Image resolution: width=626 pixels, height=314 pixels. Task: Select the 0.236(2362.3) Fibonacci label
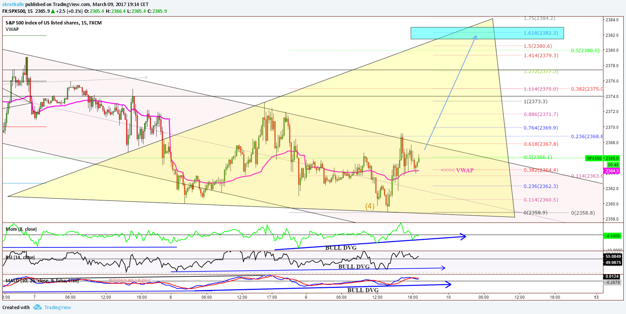[541, 186]
